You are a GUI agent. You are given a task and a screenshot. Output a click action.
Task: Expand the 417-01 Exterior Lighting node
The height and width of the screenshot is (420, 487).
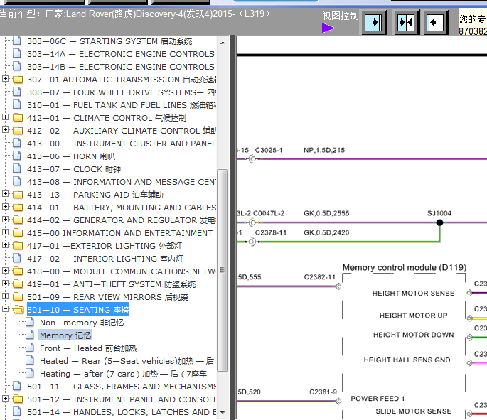coord(6,246)
